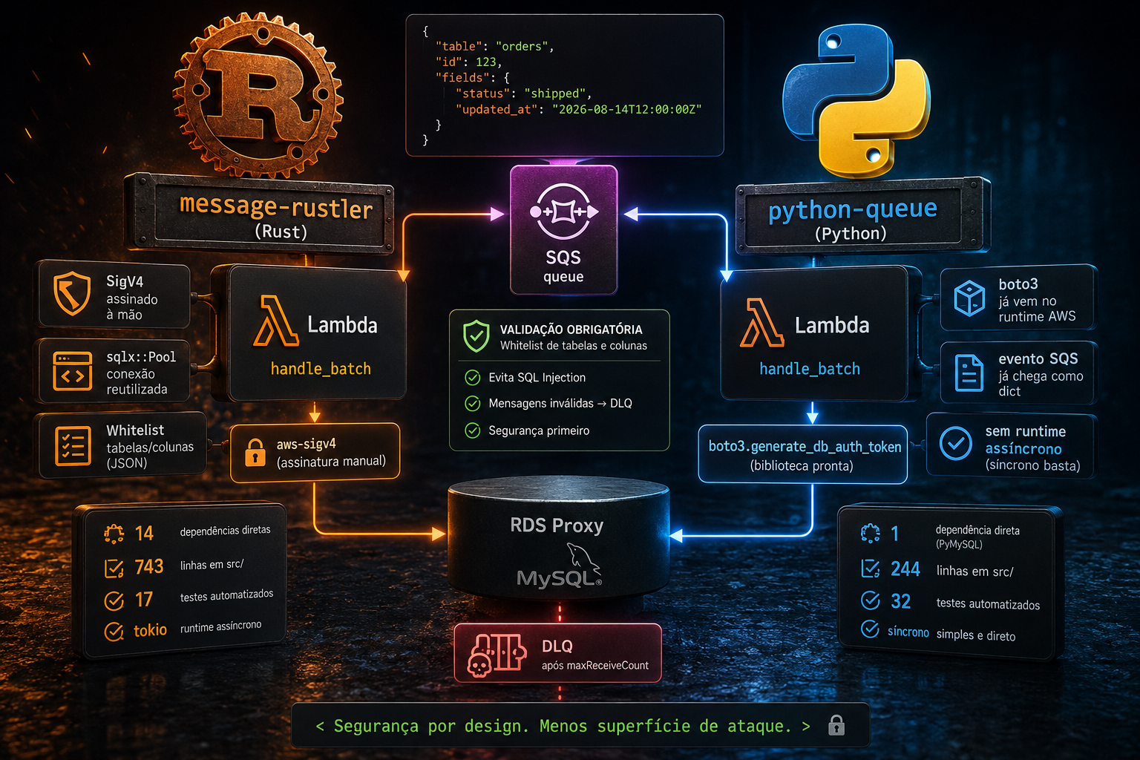Click the orange icon beside 743 linhas
This screenshot has height=760, width=1140.
tap(114, 569)
